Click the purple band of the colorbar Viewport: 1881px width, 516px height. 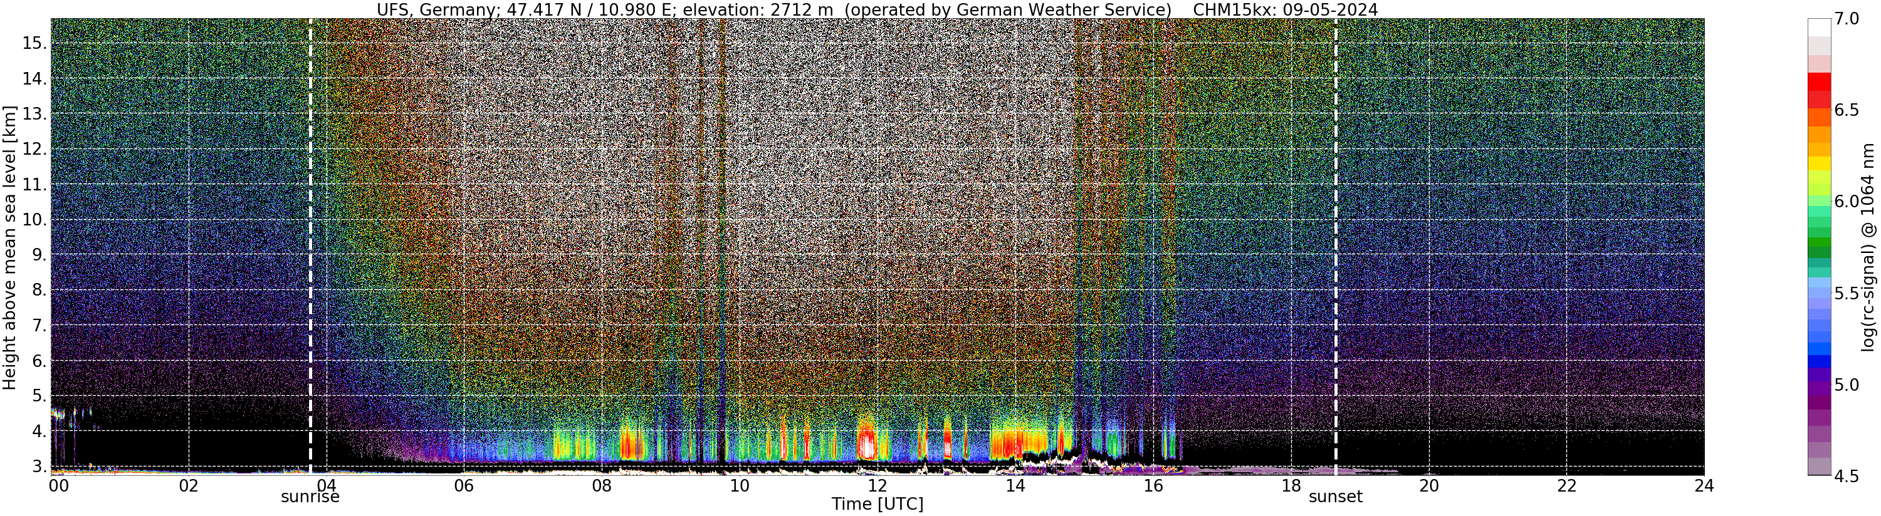pos(1819,388)
